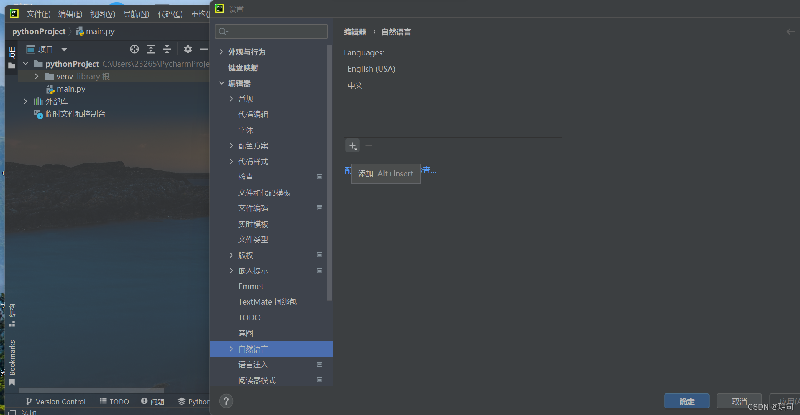800x415 pixels.
Task: Expand the 外观与行为 settings section
Action: click(221, 52)
